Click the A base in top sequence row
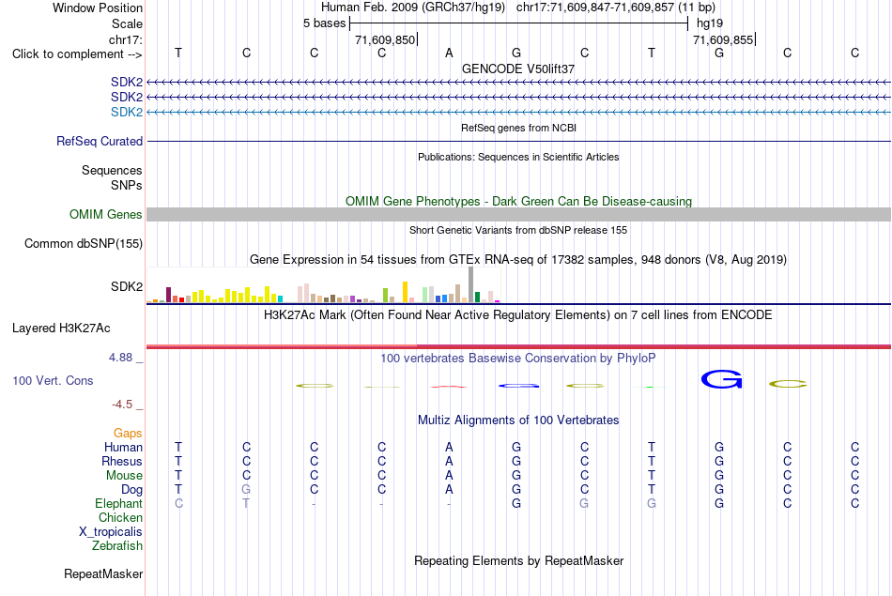This screenshot has height=596, width=892. coord(449,53)
